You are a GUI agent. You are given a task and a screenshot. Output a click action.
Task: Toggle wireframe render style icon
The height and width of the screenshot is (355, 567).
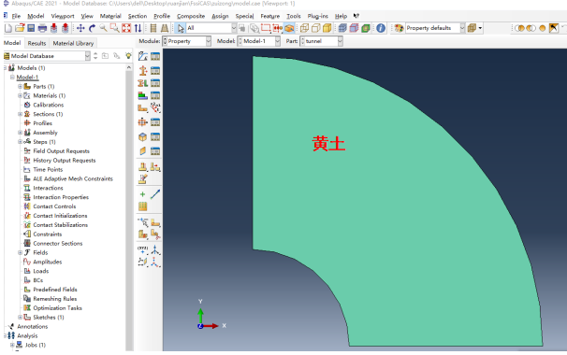[304, 28]
